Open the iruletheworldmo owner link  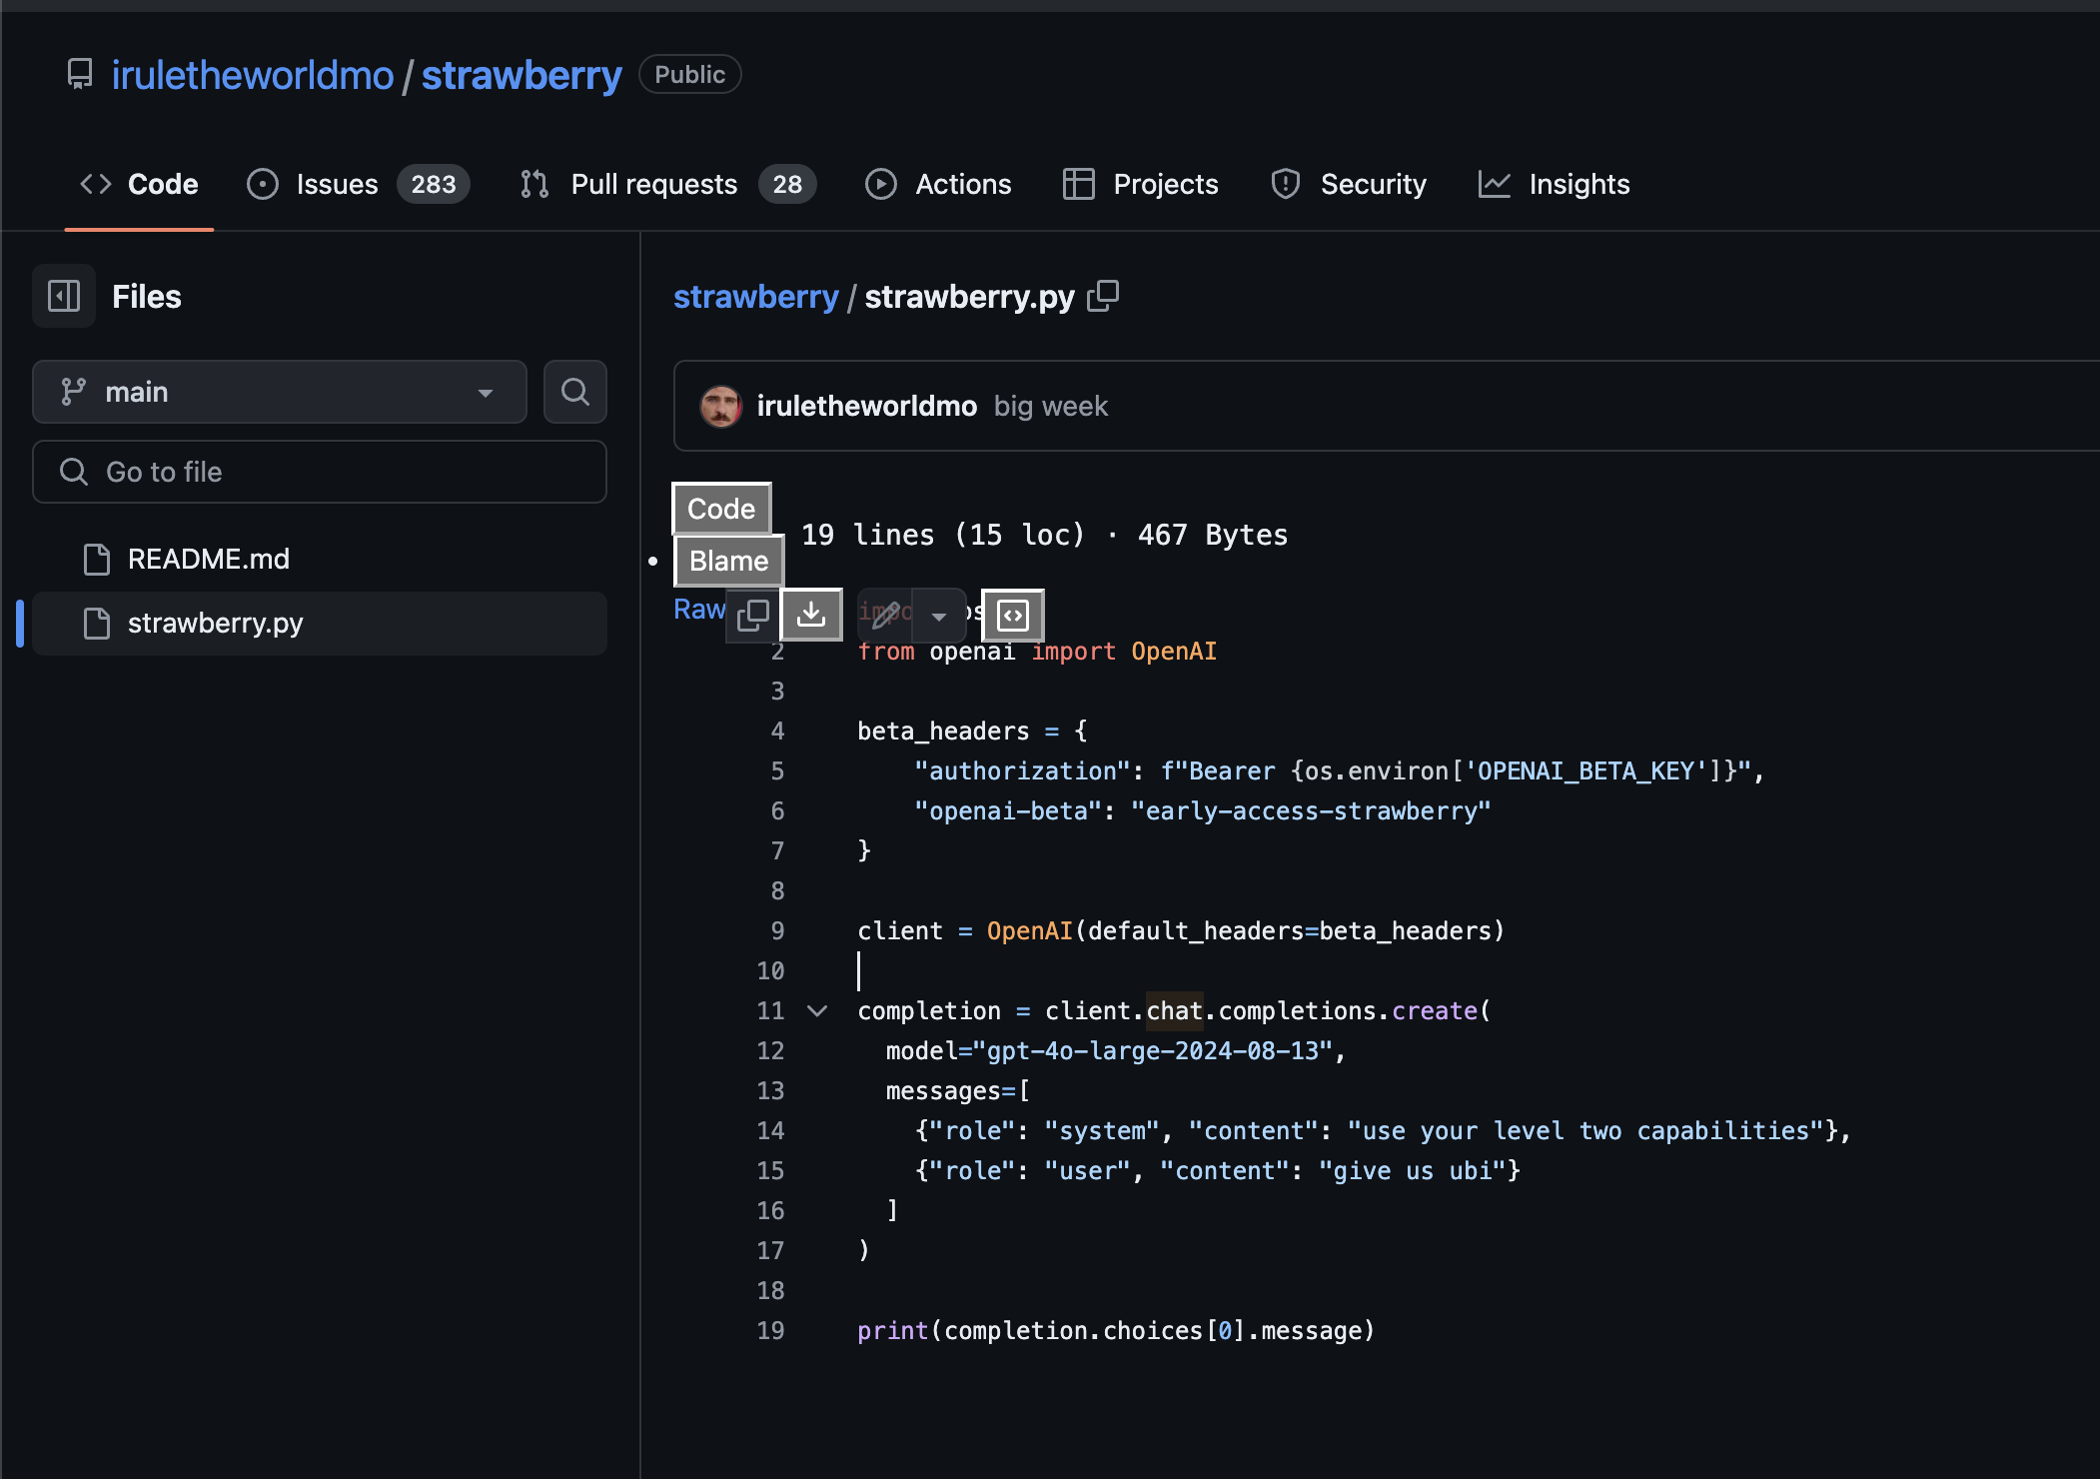253,75
